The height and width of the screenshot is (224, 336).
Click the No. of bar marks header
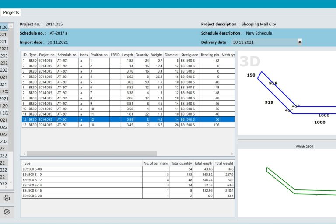pos(156,163)
